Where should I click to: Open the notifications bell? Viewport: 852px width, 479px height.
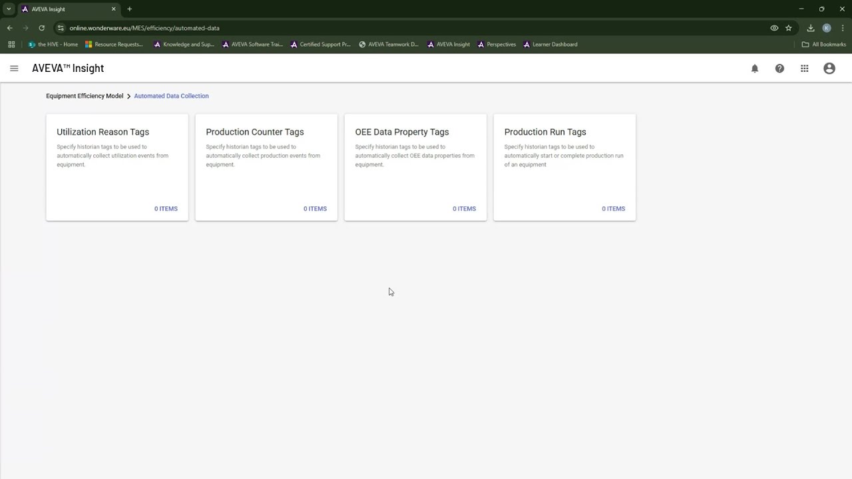coord(755,69)
